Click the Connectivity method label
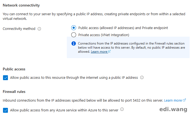Image resolution: width=191 pixels, height=116 pixels. 19,29
